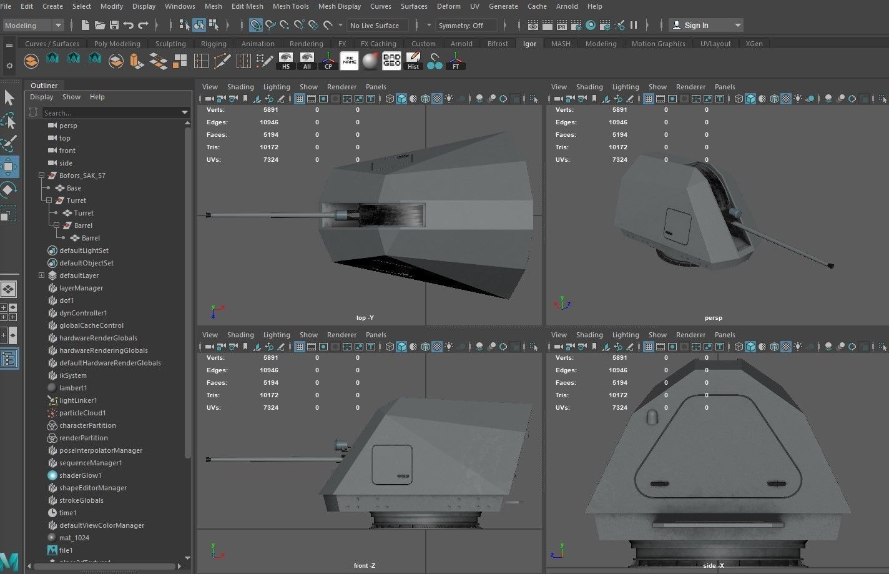Screen dimensions: 889x574
Task: Switch to the Rigging shelf tab
Action: (214, 44)
